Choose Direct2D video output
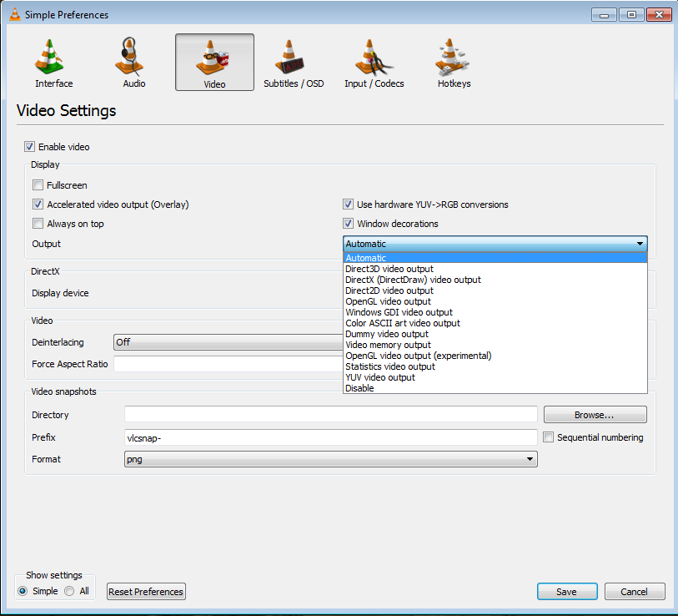This screenshot has width=678, height=616. 495,290
